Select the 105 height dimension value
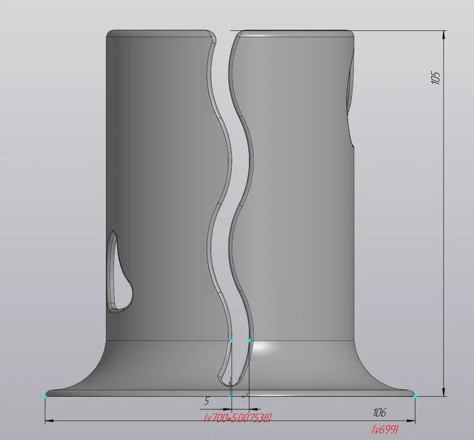The height and width of the screenshot is (440, 474). coord(435,77)
